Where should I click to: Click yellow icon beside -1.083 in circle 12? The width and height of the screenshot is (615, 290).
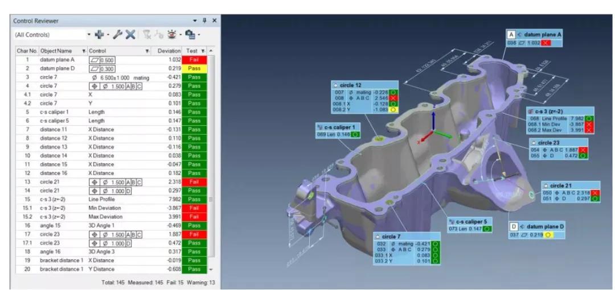click(394, 110)
